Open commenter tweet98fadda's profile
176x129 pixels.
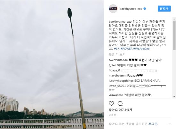pos(118,60)
